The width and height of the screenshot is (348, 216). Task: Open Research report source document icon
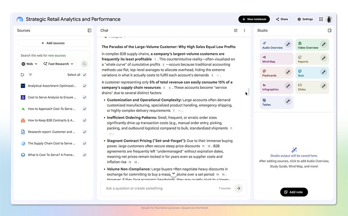pyautogui.click(x=23, y=132)
